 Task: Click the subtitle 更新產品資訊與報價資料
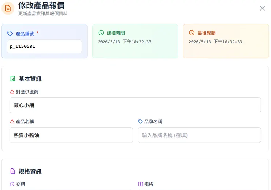click(x=43, y=14)
